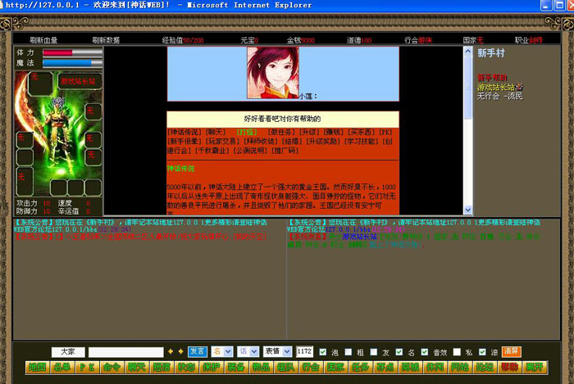Toggle the 泡 checkbox
The width and height of the screenshot is (574, 384).
322,351
